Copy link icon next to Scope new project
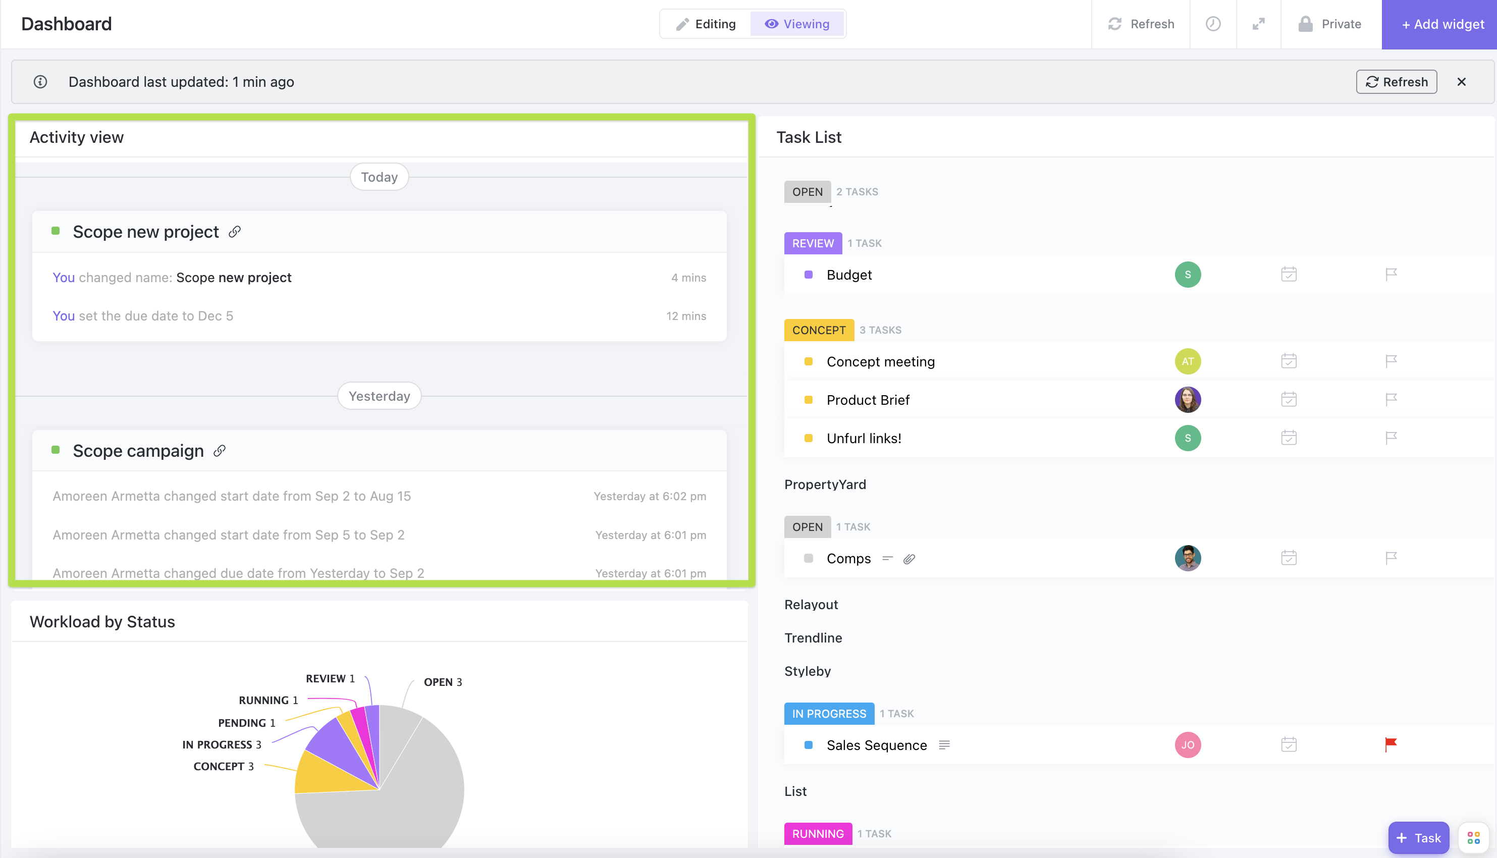The image size is (1497, 858). tap(235, 232)
